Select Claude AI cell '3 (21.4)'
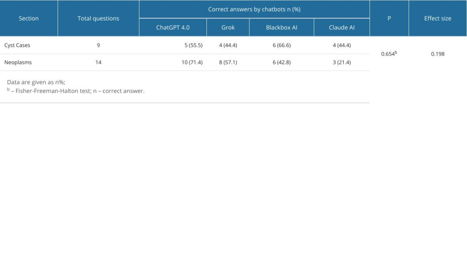Screen dimensions: 467x280 342,62
